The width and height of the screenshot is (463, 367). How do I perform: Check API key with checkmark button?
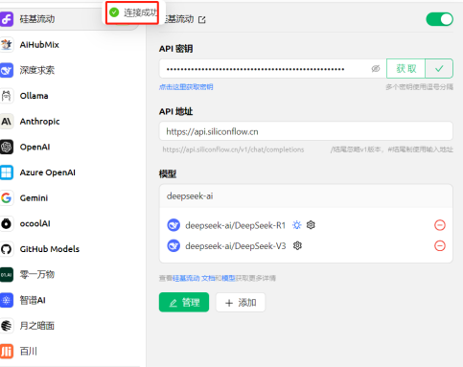[x=439, y=68]
